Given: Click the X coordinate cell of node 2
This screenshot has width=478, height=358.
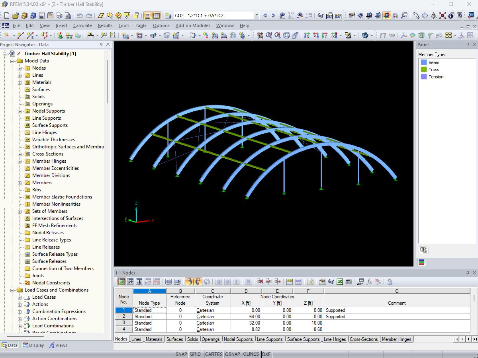Looking at the screenshot, I should tap(246, 317).
